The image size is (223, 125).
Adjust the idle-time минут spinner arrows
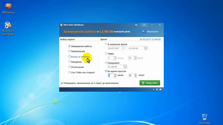click(x=136, y=75)
